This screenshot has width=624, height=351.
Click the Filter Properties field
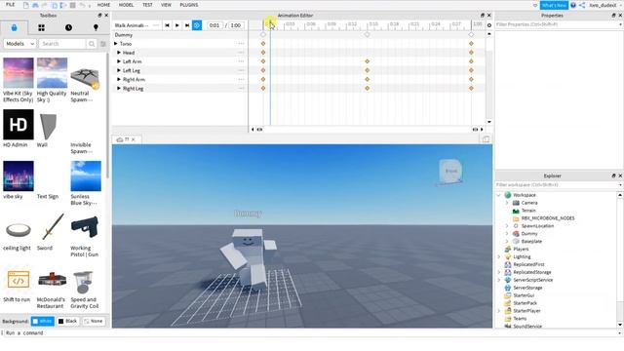pyautogui.click(x=559, y=24)
